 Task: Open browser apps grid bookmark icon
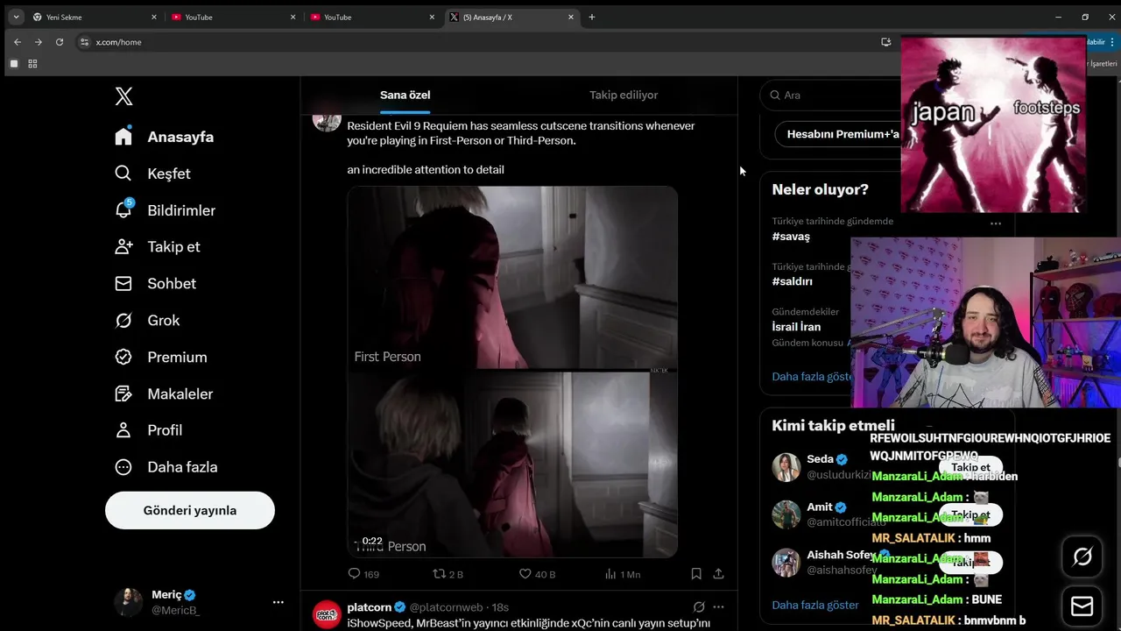(x=32, y=64)
